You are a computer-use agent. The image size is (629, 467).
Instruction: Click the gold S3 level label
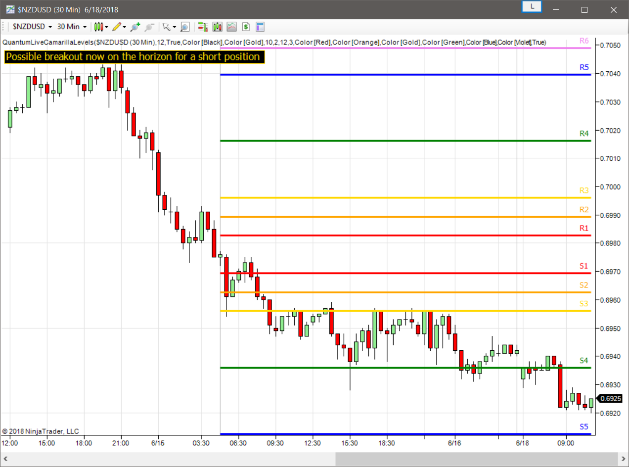(x=584, y=304)
